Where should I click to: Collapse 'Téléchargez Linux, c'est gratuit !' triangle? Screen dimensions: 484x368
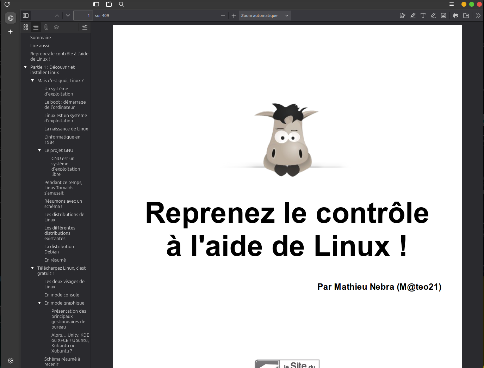pyautogui.click(x=32, y=268)
